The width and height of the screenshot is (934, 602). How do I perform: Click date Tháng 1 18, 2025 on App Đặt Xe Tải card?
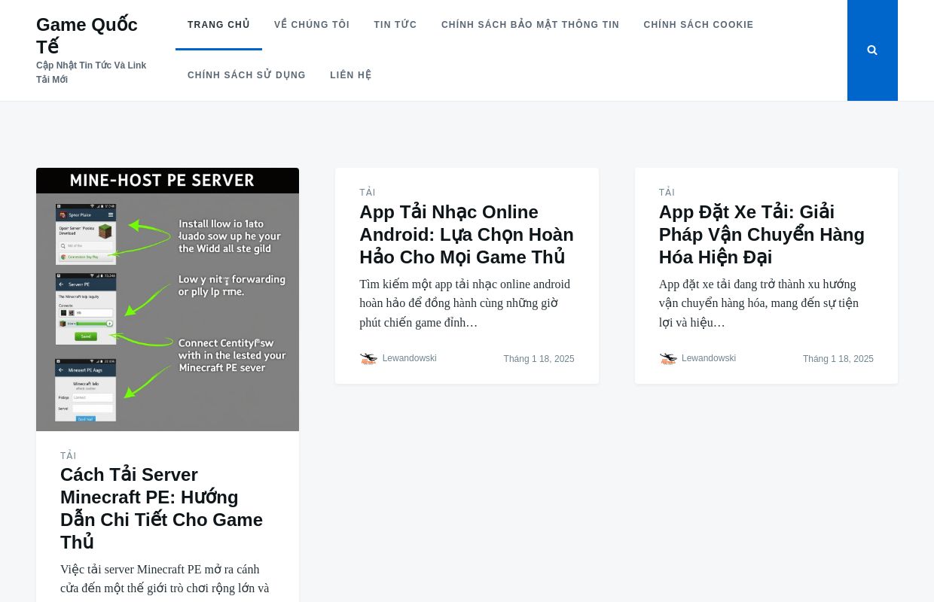[838, 359]
